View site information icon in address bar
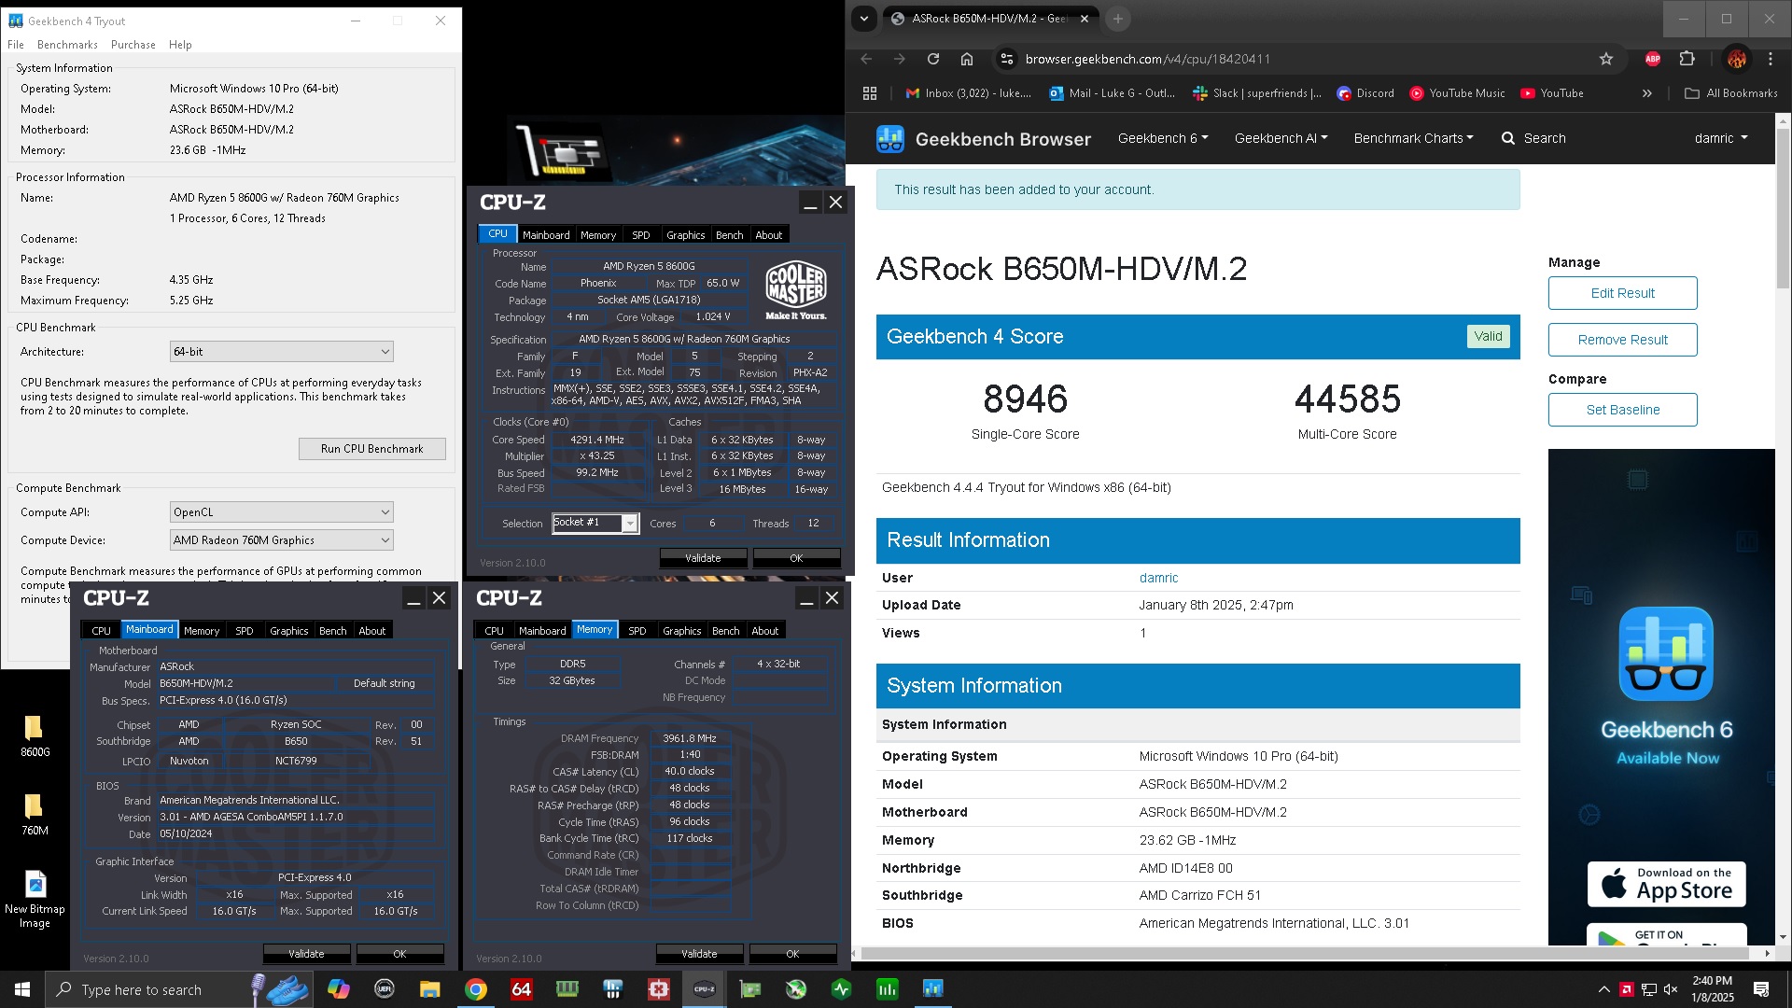 1006,59
